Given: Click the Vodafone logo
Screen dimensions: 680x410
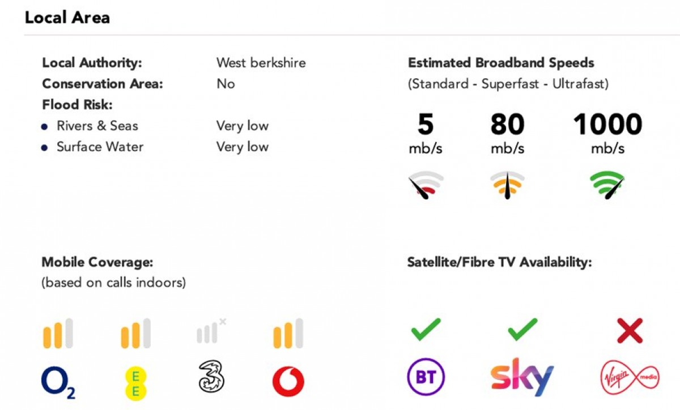Looking at the screenshot, I should point(288,382).
